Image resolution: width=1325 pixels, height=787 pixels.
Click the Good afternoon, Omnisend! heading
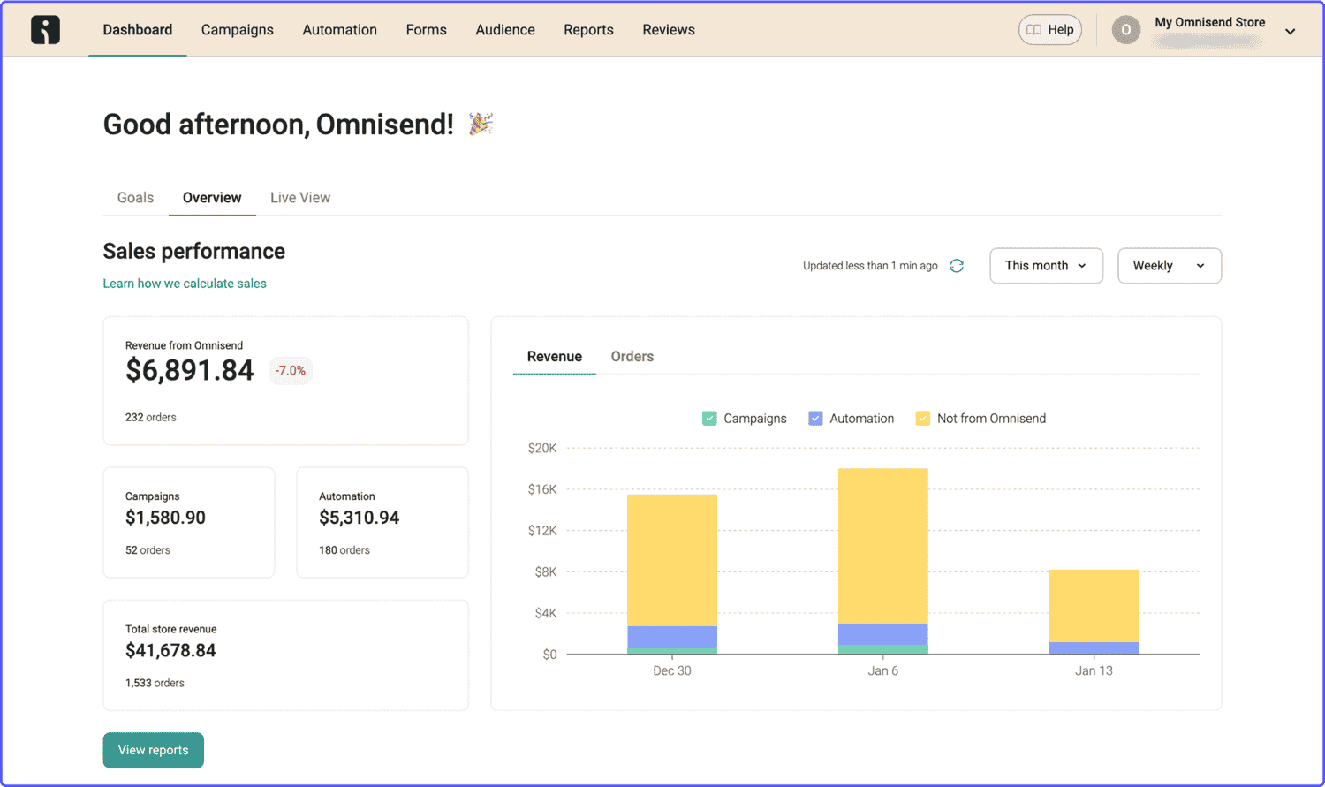pyautogui.click(x=278, y=125)
